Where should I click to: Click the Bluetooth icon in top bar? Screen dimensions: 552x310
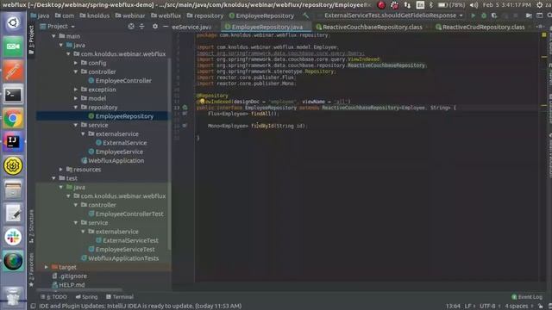pyautogui.click(x=431, y=5)
